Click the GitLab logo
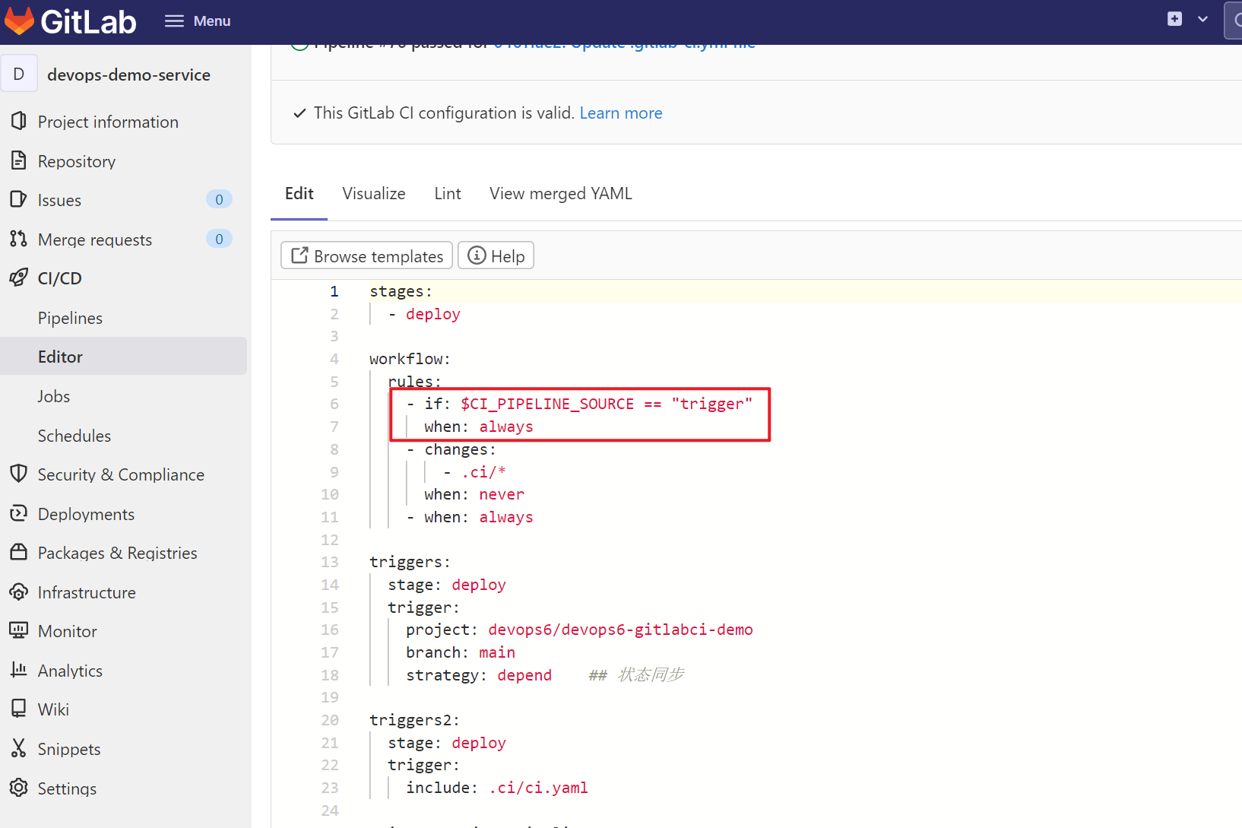 tap(71, 21)
